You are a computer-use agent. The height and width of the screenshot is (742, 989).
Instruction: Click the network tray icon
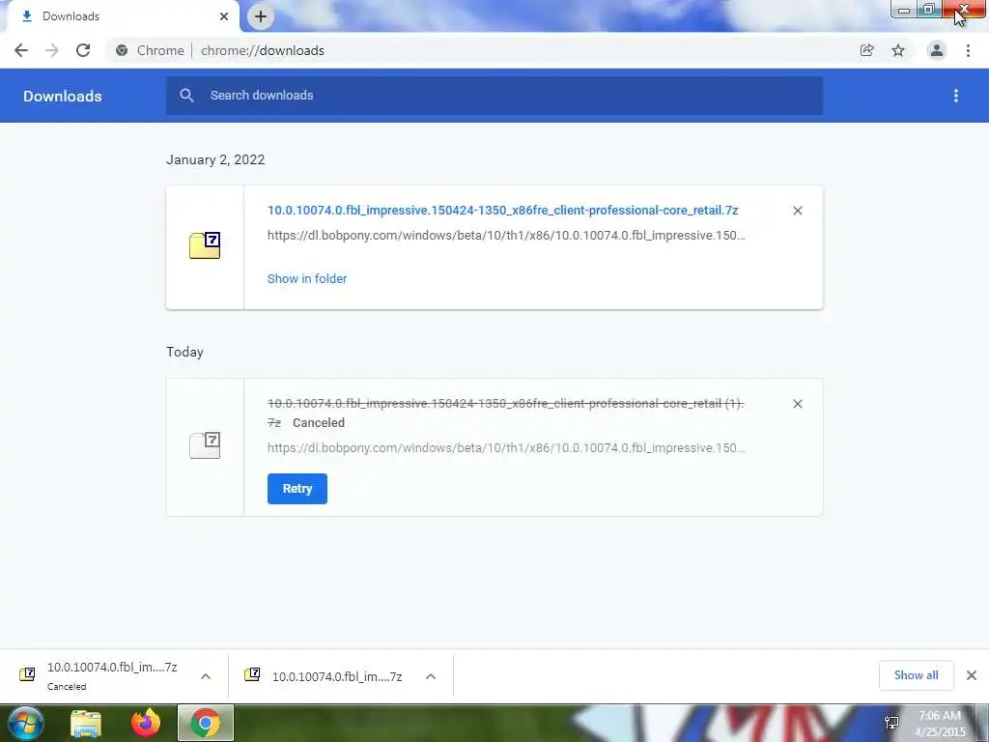tap(891, 723)
